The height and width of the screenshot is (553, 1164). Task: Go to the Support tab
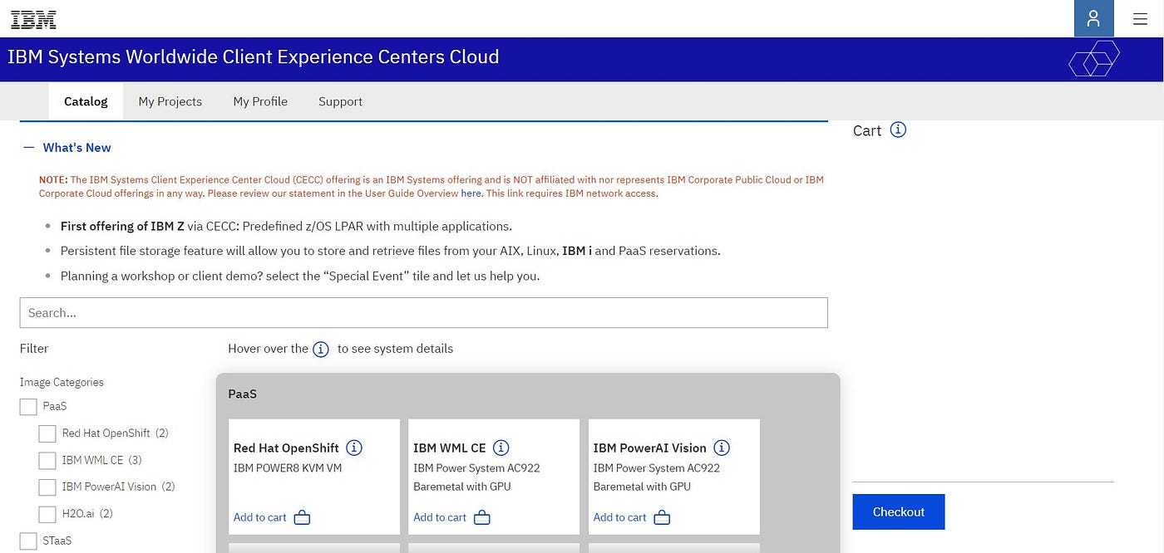pyautogui.click(x=340, y=101)
